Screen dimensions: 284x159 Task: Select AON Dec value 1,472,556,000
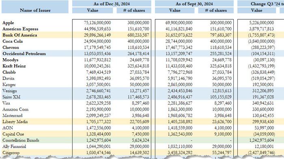[98, 128]
